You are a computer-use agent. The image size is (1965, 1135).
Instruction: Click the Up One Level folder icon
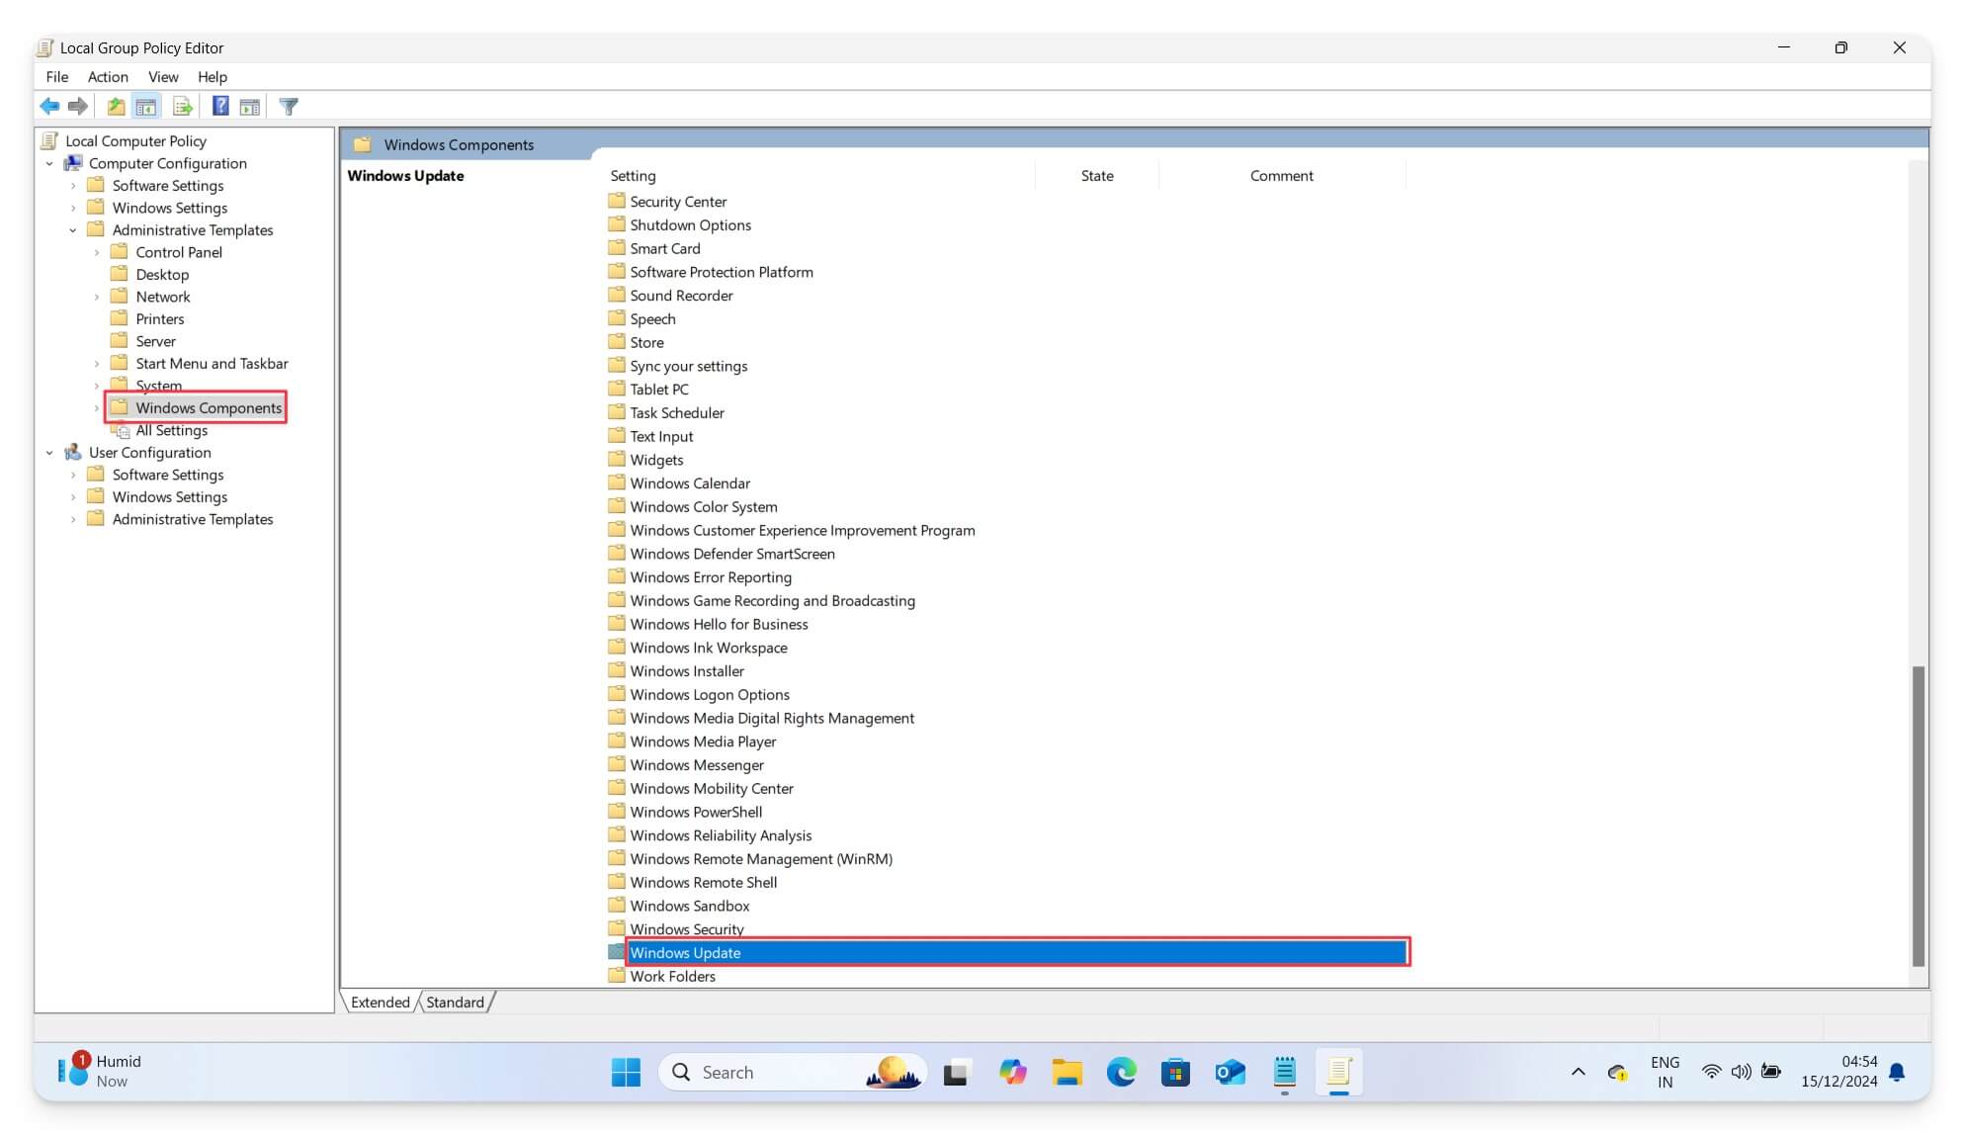point(116,106)
